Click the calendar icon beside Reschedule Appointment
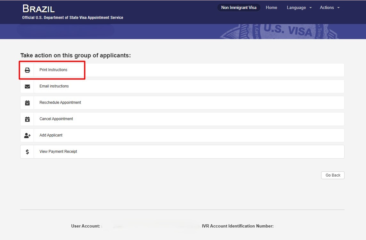Screen dimensions: 366x240 (x=27, y=103)
